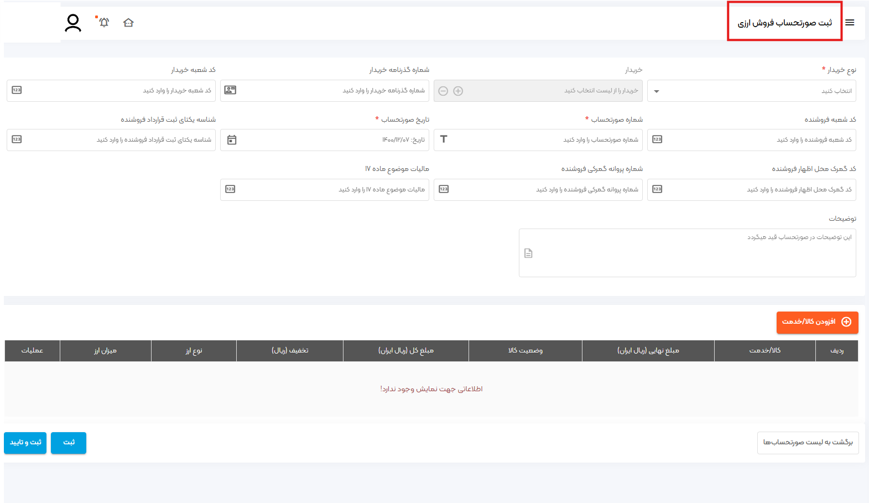Click number icon in مالیات موضوع ماده ۱۷ field
869x503 pixels.
pos(230,189)
